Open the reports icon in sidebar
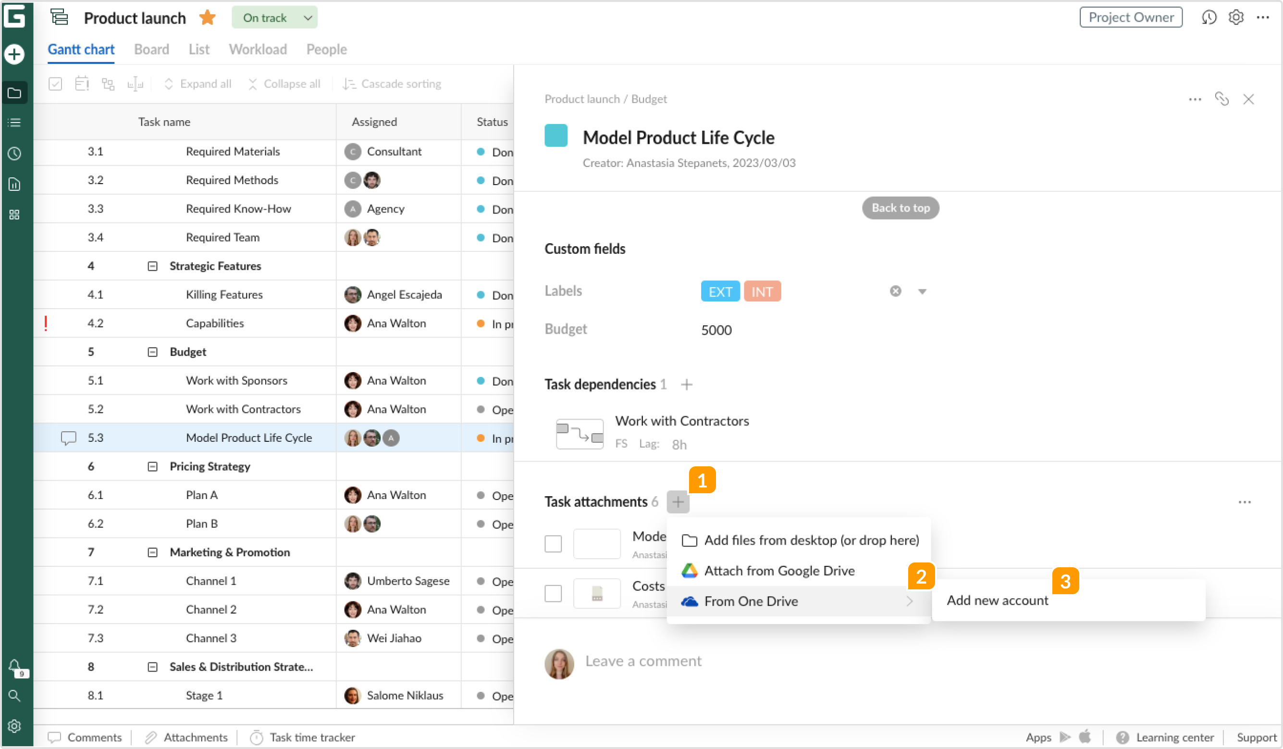This screenshot has height=749, width=1283. (x=14, y=184)
